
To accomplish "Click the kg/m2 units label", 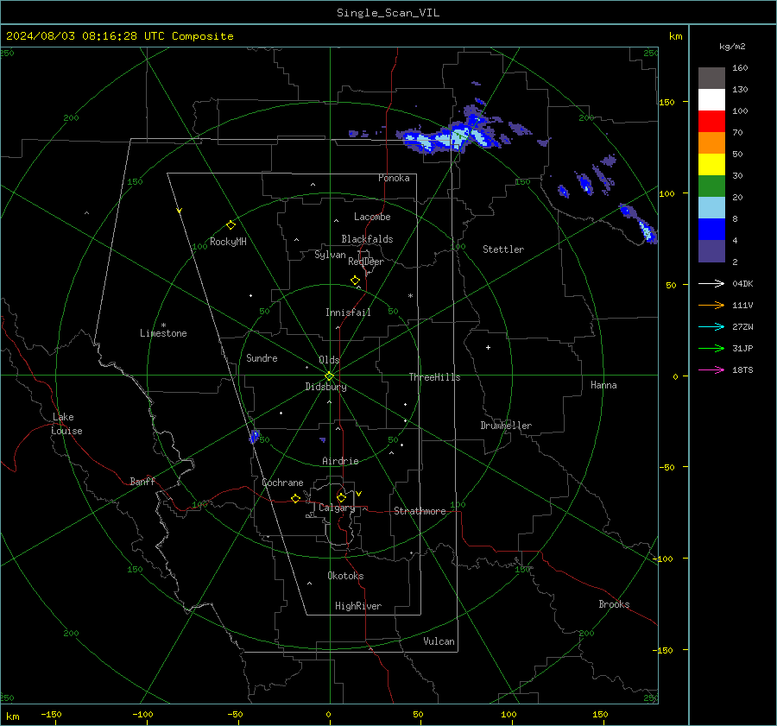I will pyautogui.click(x=732, y=47).
